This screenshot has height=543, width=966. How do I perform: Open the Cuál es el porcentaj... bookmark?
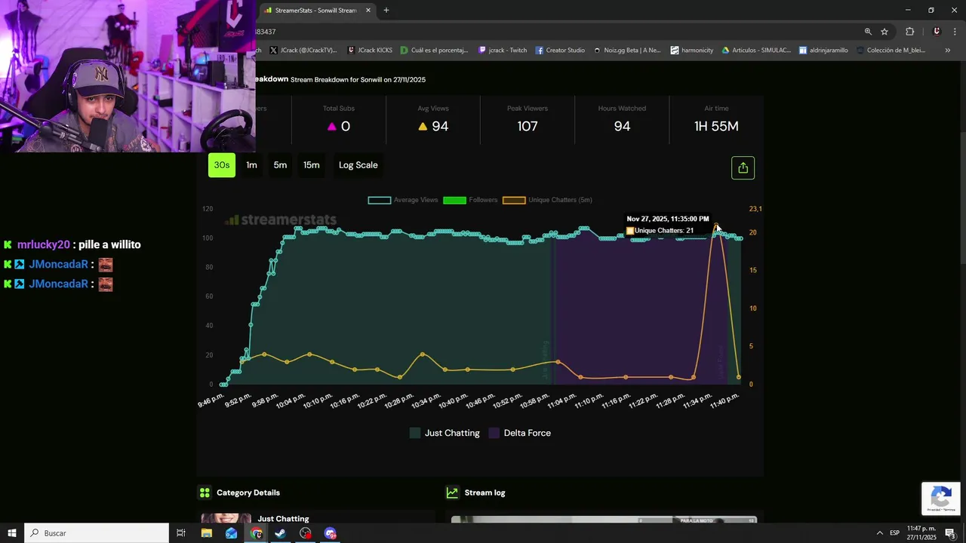coord(435,51)
